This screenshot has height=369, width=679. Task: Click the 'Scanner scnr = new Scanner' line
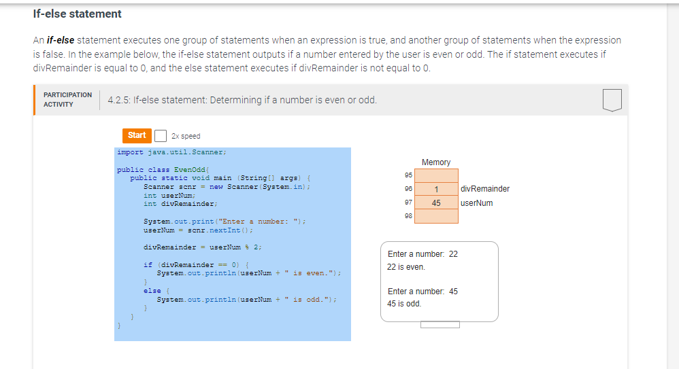click(x=227, y=187)
